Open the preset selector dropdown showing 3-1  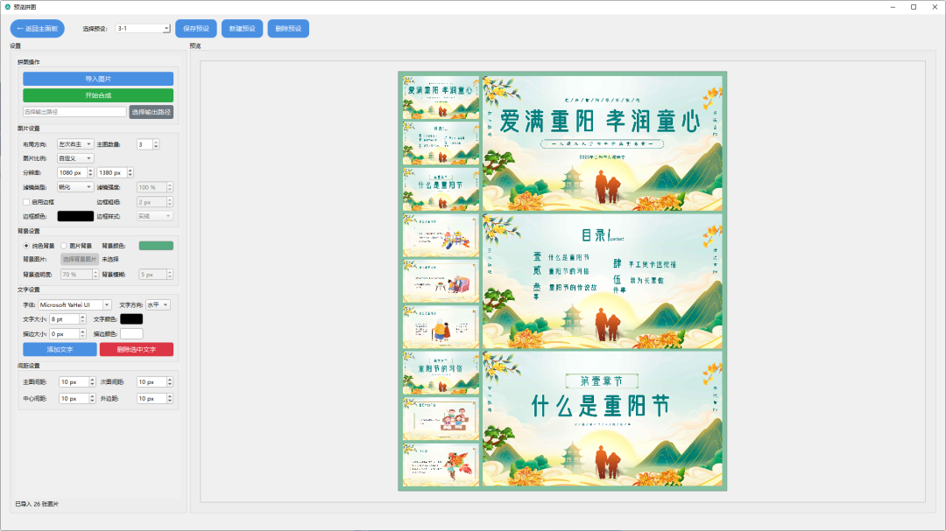(142, 28)
